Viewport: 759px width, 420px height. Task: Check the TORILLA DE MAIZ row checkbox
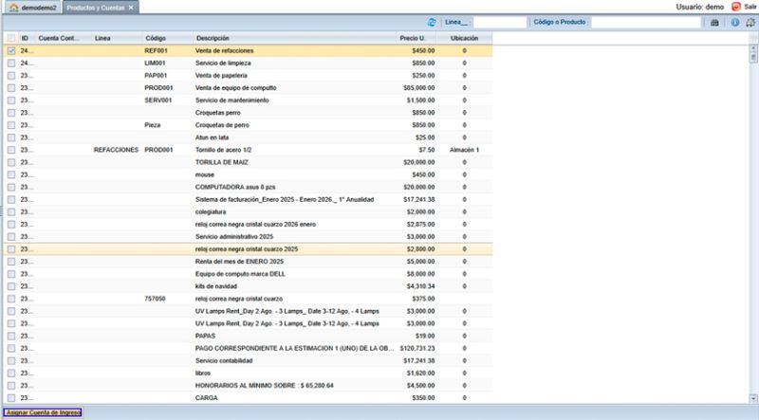11,162
